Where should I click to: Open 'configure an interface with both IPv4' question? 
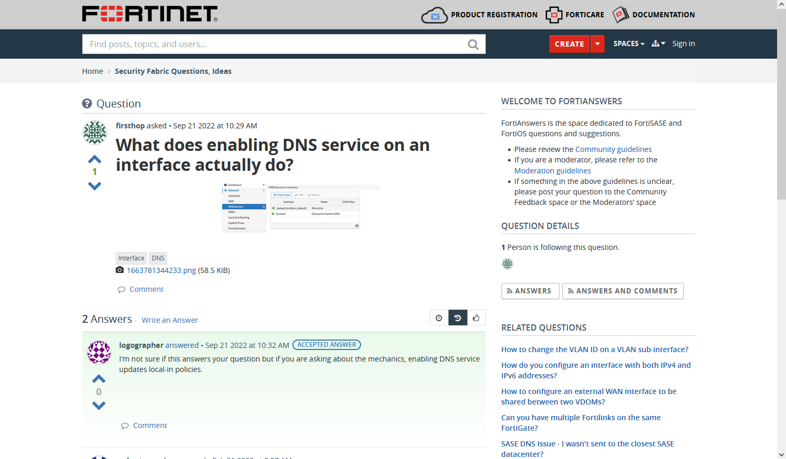click(596, 370)
